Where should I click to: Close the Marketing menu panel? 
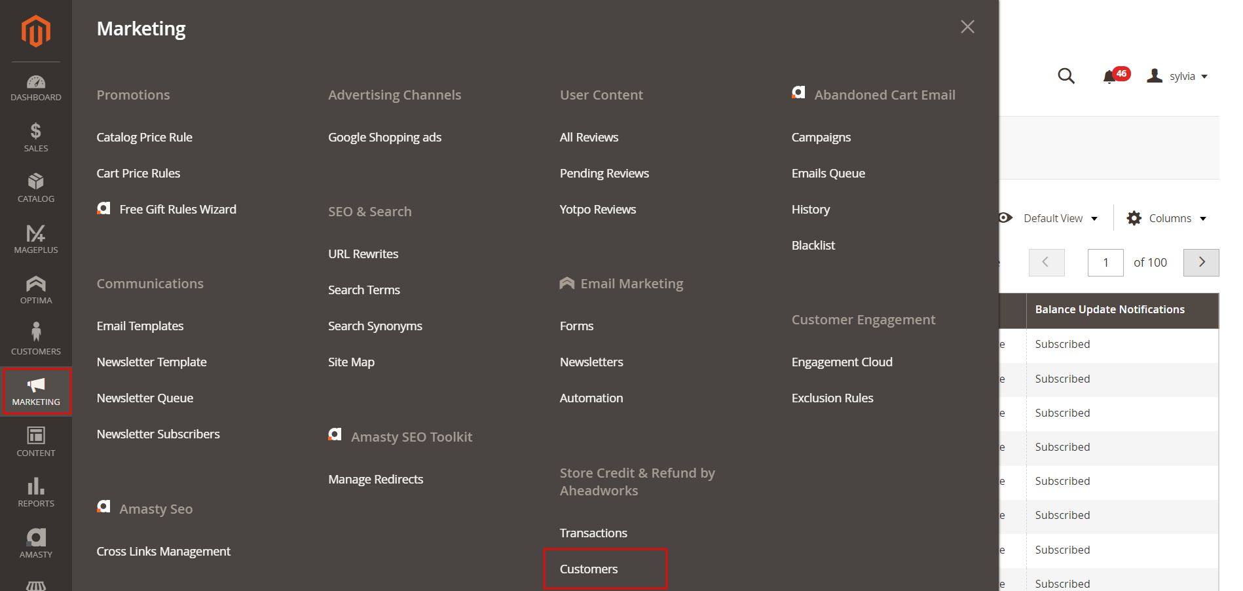click(x=967, y=27)
